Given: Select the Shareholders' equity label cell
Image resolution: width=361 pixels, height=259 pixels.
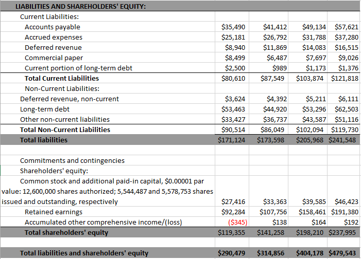Looking at the screenshot, I should pyautogui.click(x=54, y=171).
